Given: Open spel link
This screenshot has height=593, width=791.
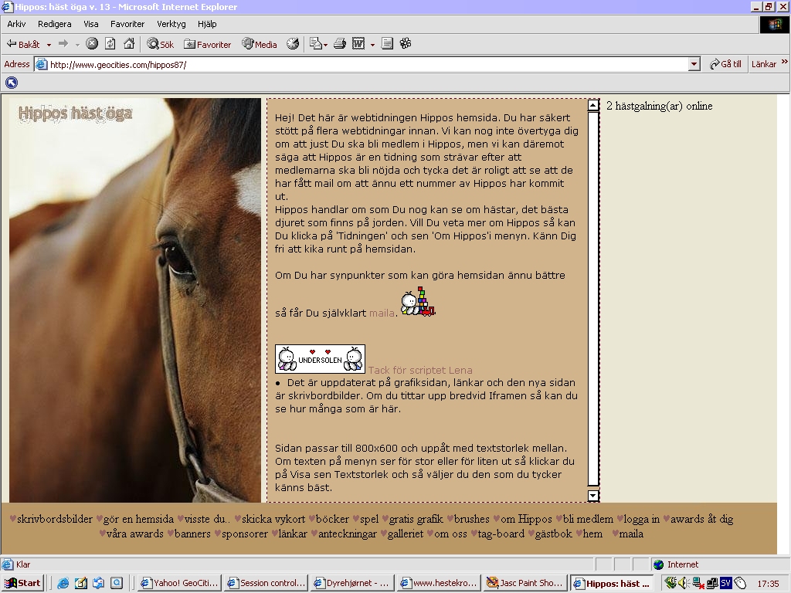Looking at the screenshot, I should pos(368,519).
